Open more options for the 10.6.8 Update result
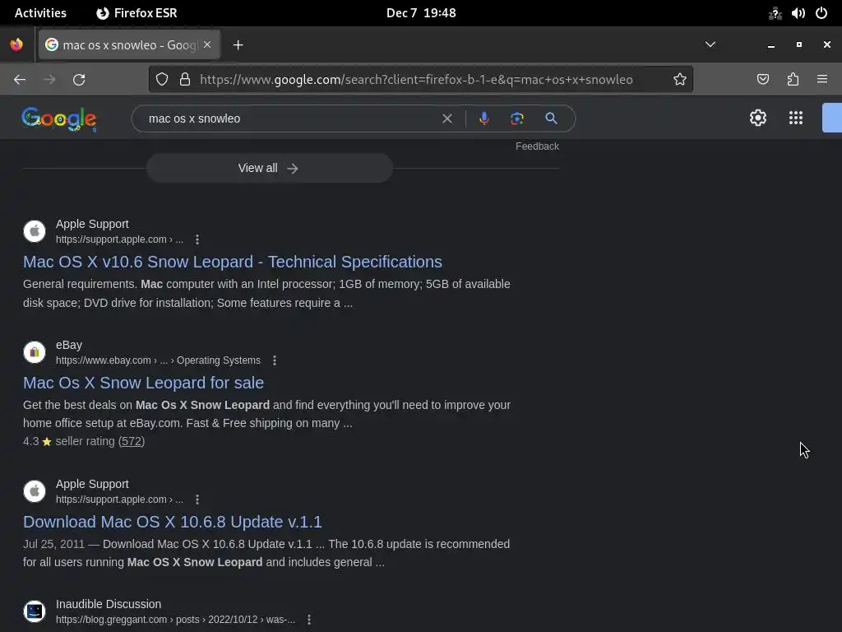Screen dimensions: 842x632 (x=197, y=500)
